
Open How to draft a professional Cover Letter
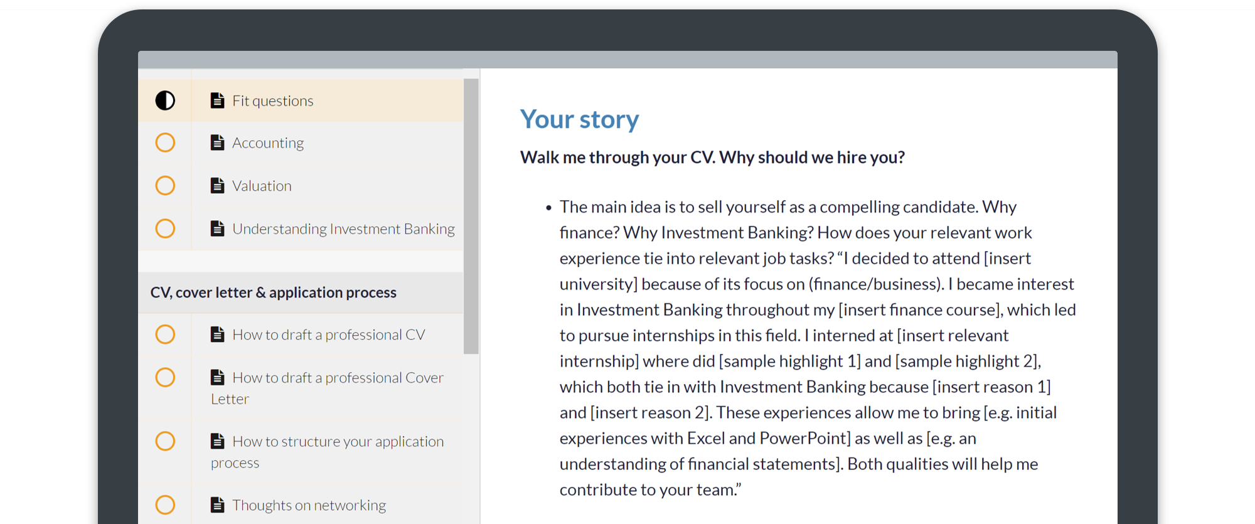(327, 388)
